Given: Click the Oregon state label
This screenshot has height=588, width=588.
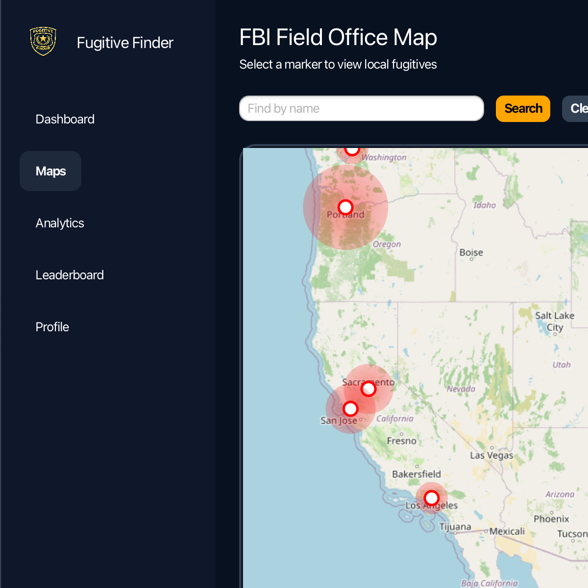Looking at the screenshot, I should coord(387,244).
